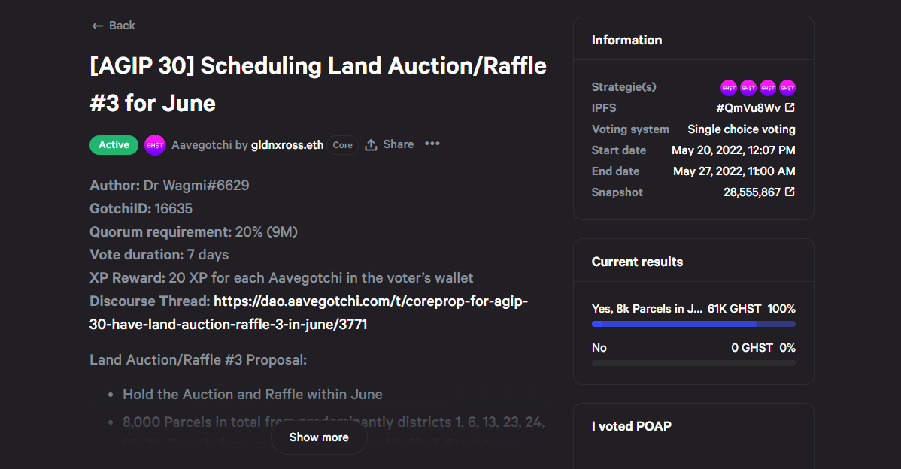Click the Core badge next to author
Viewport: 901px width, 469px height.
(342, 144)
